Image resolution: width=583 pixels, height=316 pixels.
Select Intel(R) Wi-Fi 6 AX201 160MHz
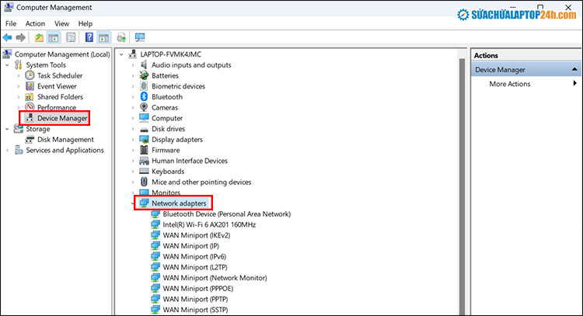tap(209, 224)
